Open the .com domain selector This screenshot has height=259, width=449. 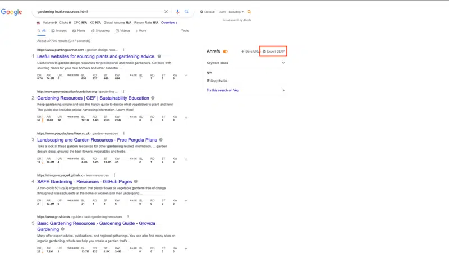tap(222, 12)
